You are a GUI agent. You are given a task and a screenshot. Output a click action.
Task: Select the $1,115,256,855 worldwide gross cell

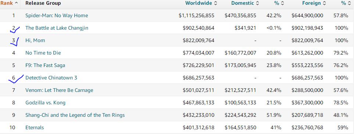pos(196,15)
